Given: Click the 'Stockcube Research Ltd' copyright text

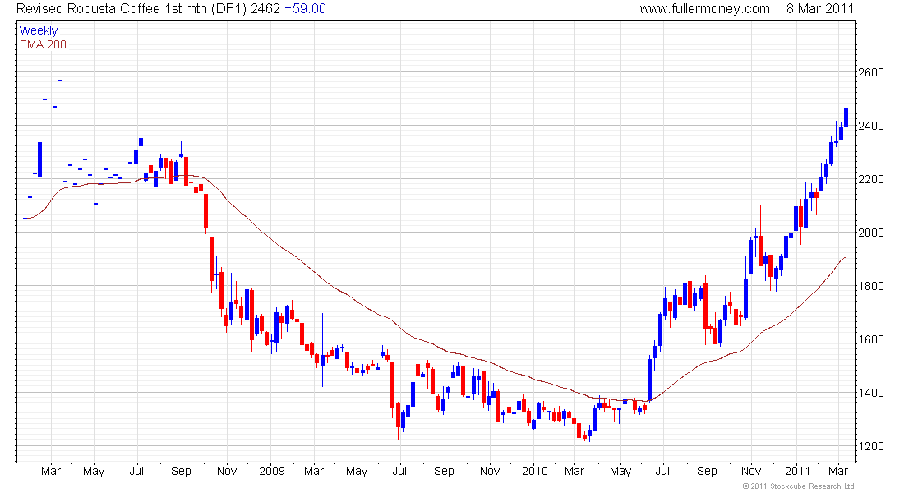Looking at the screenshot, I should 798,486.
